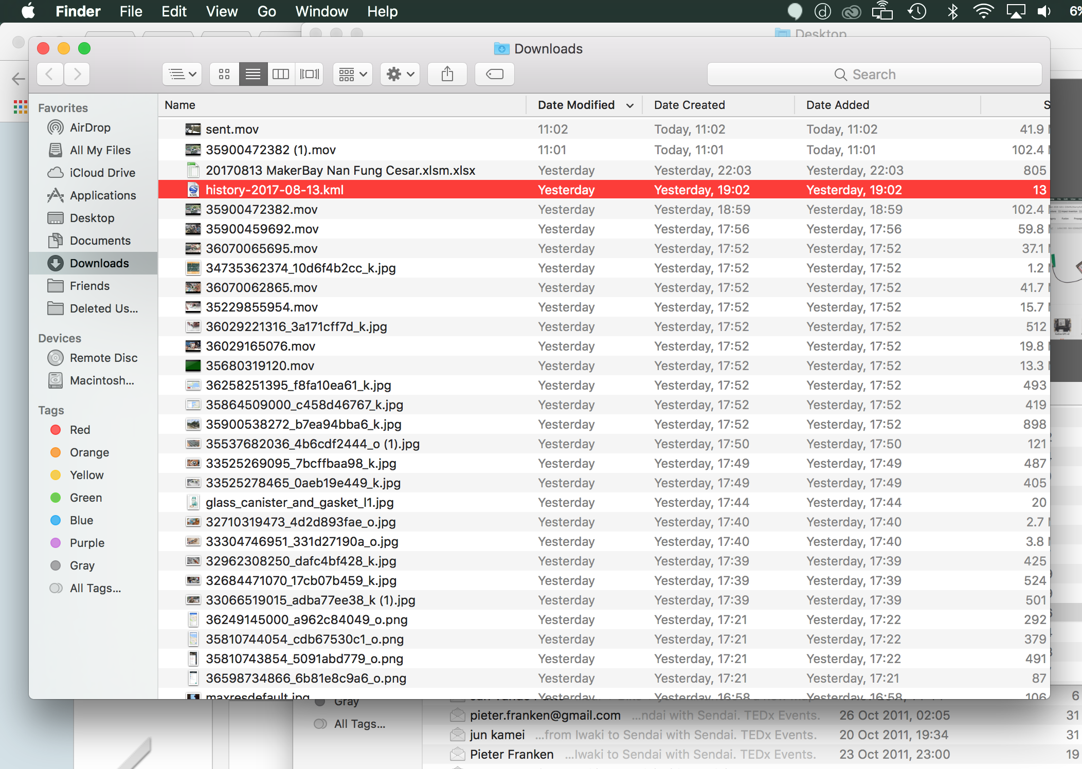
Task: Switch to icon view mode
Action: pyautogui.click(x=224, y=75)
